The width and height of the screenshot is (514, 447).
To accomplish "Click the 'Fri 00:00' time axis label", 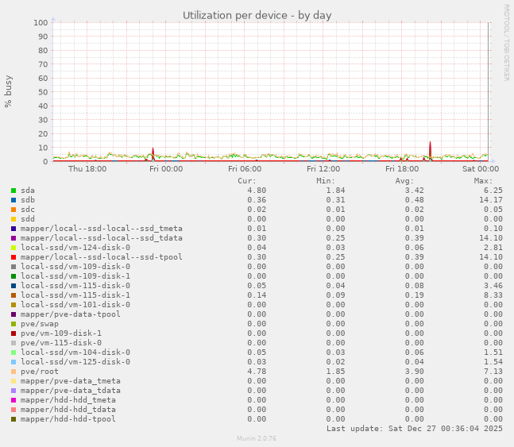I will (166, 169).
